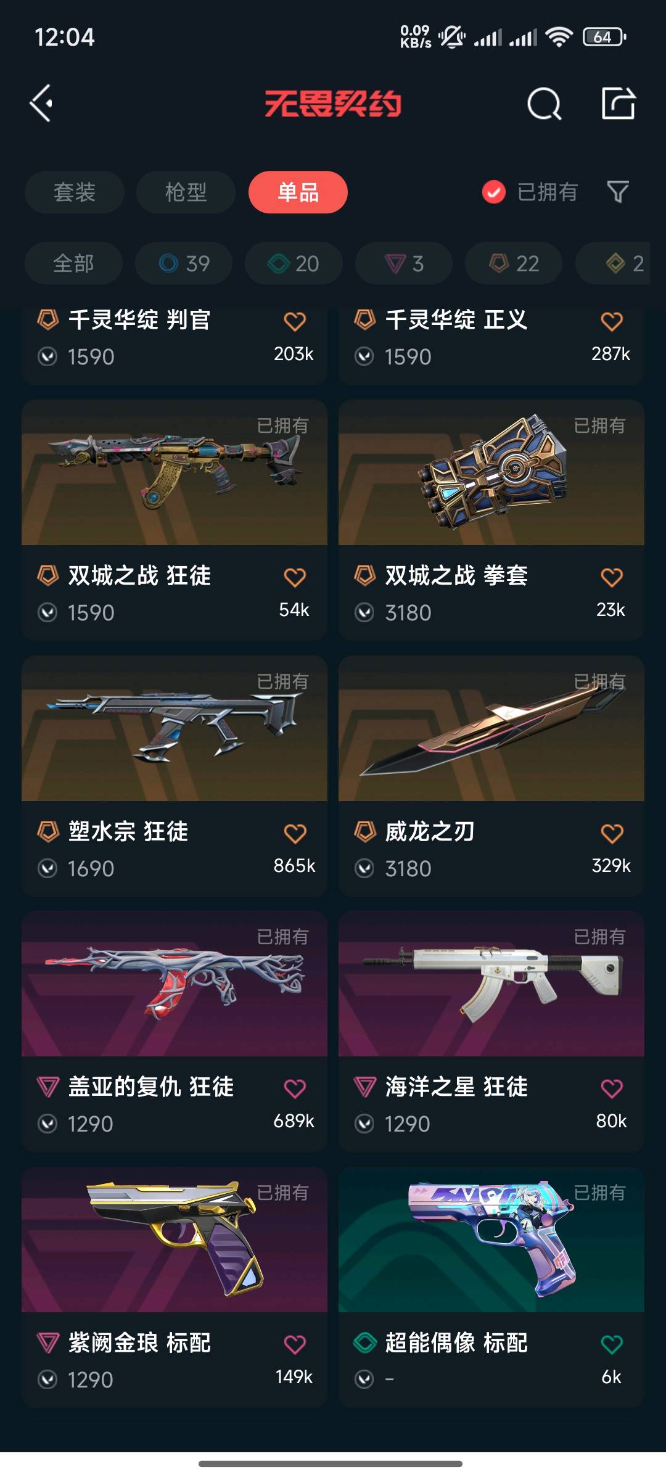Image resolution: width=666 pixels, height=1480 pixels.
Task: Toggle favorite on 紫阙金琅 标配
Action: [x=295, y=1344]
